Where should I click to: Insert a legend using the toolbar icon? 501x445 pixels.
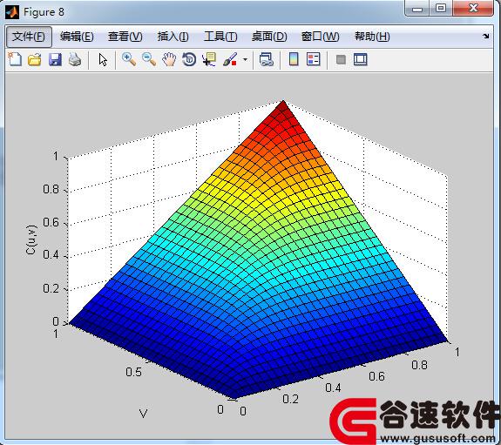pos(313,59)
